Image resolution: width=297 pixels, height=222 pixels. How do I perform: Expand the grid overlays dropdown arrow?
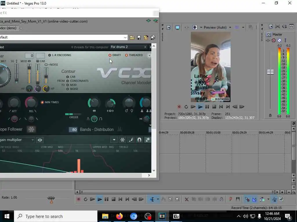tap(243, 27)
